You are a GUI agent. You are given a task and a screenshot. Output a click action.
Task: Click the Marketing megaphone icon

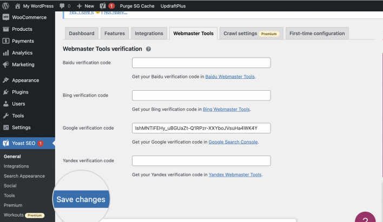point(6,64)
